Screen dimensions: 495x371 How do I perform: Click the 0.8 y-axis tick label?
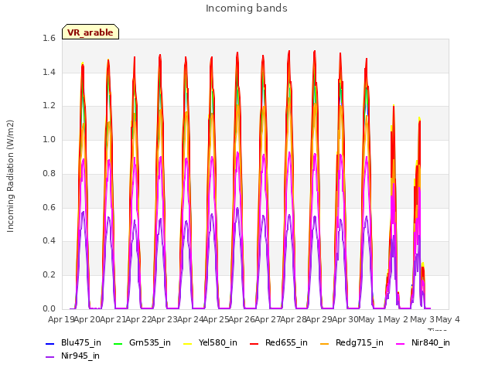(49, 173)
